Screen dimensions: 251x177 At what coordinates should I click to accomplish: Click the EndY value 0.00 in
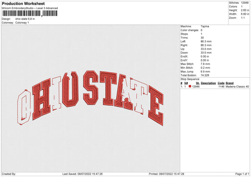click(x=205, y=60)
